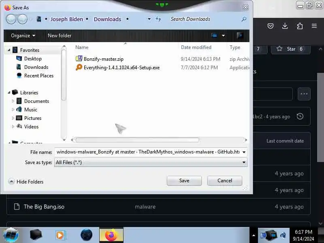Click the search magnifier icon
324x243 pixels.
[x=244, y=19]
